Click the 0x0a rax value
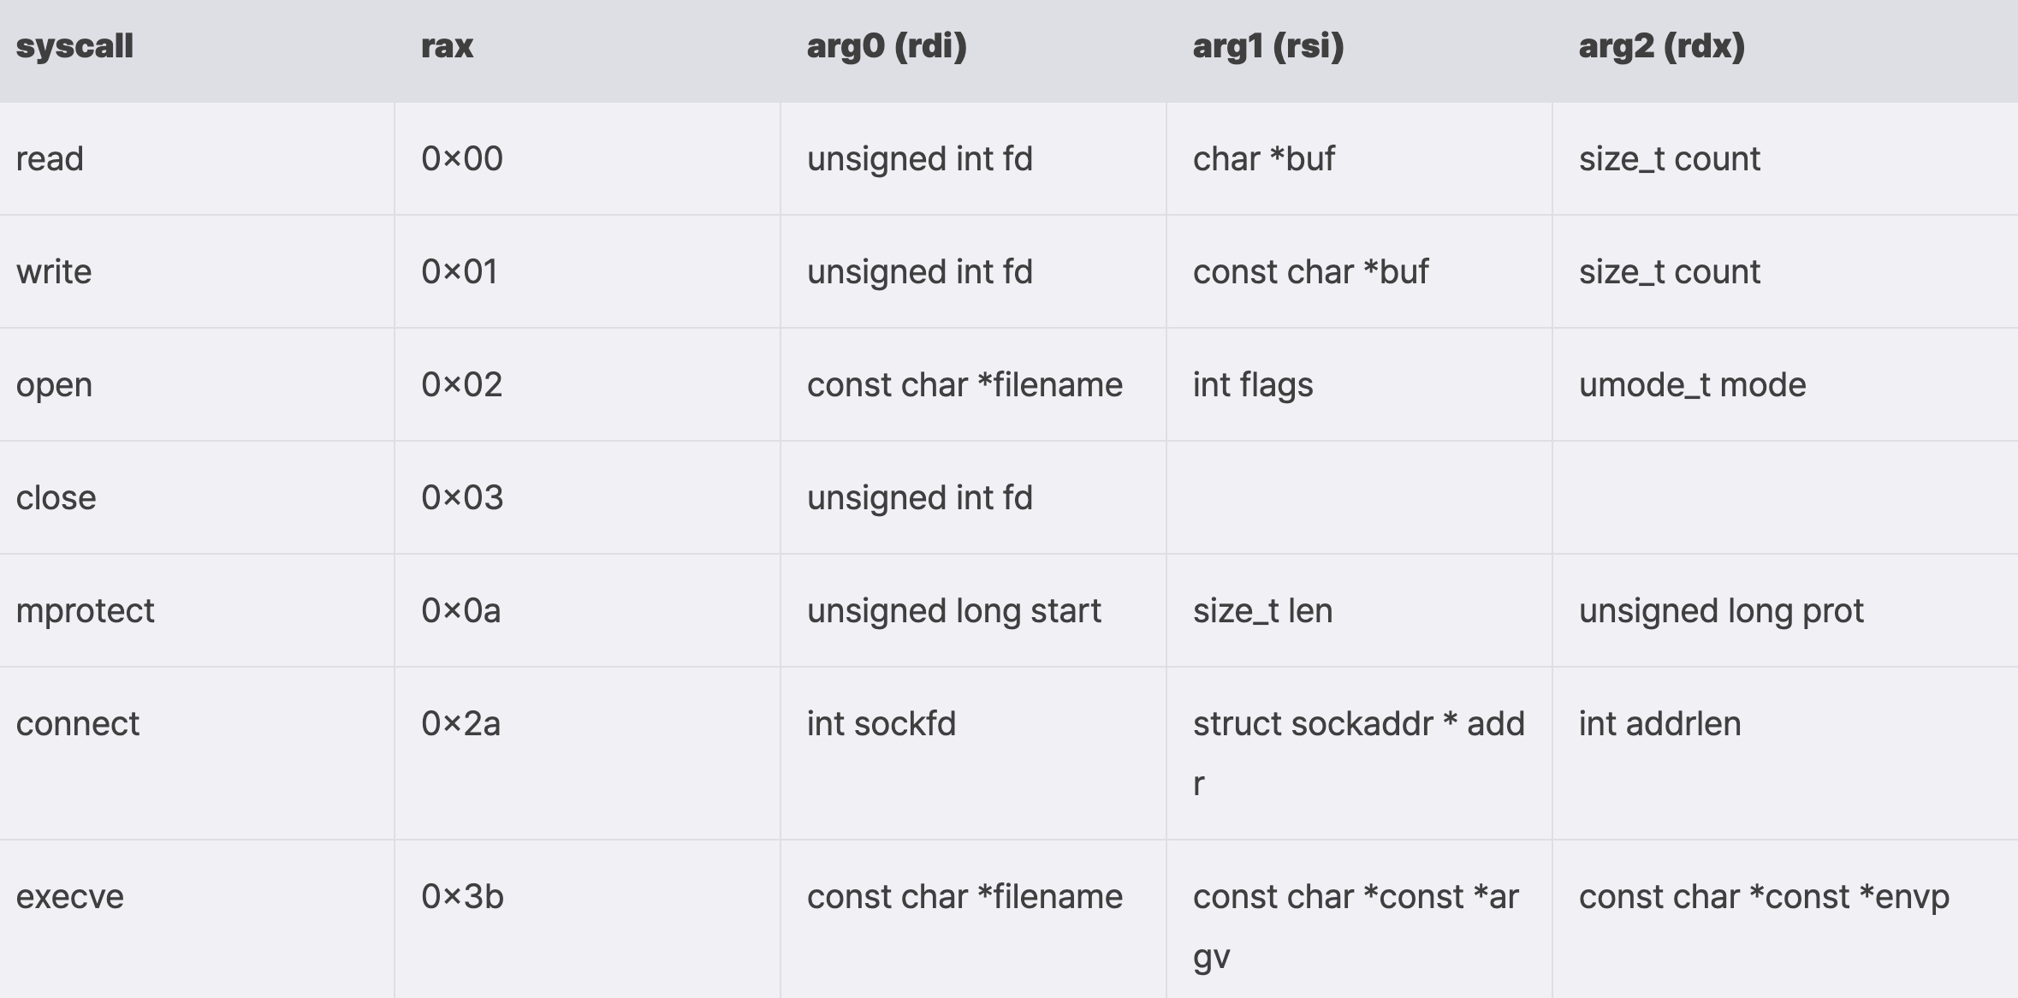 coord(460,611)
